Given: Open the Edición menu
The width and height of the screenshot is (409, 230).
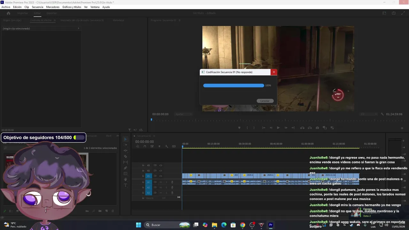Looking at the screenshot, I should 17,7.
